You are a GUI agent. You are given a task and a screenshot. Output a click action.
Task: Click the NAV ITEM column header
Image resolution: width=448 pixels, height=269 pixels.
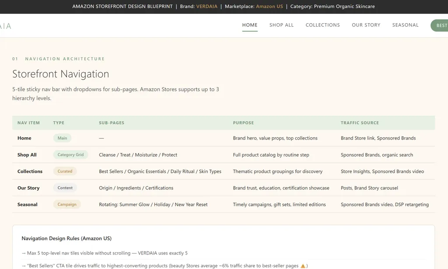28,123
